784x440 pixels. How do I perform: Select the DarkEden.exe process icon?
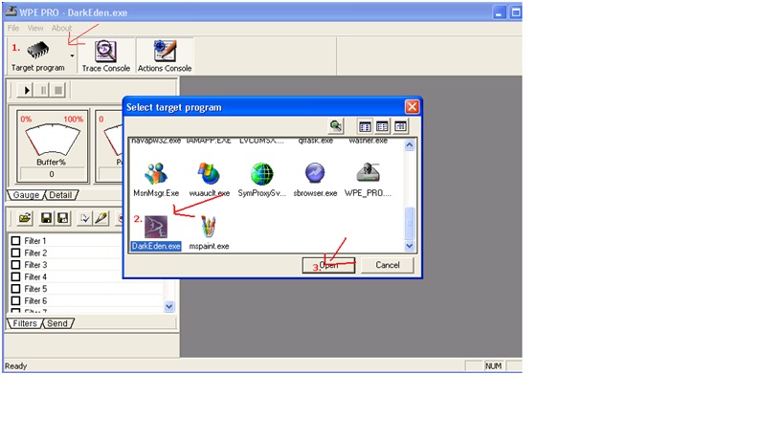[x=156, y=228]
